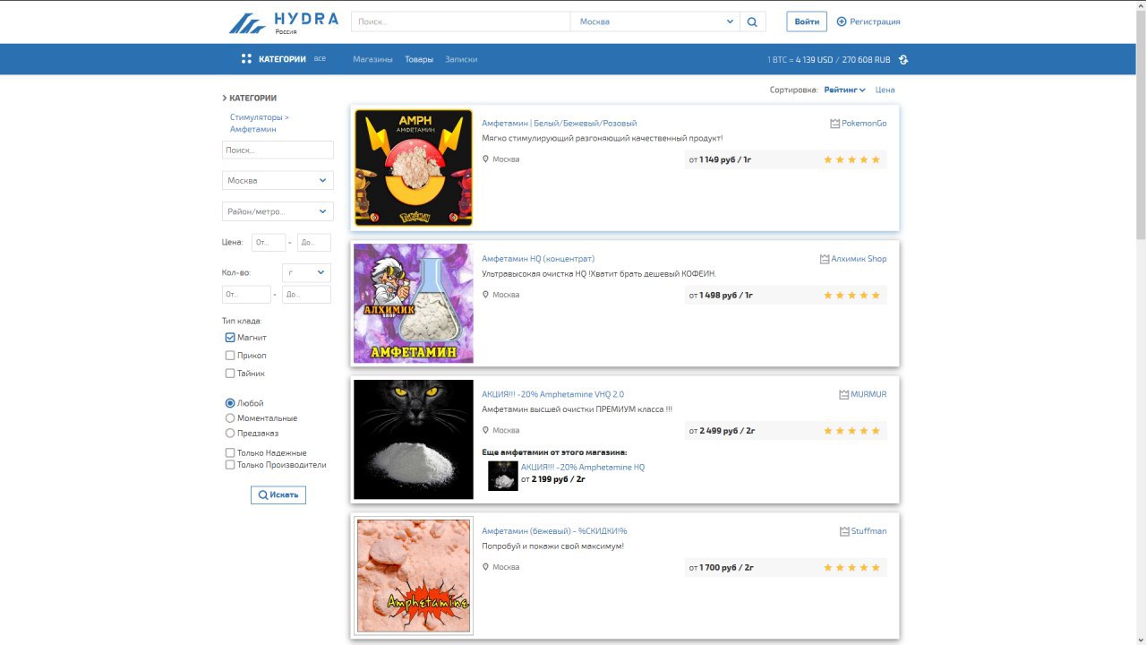Click the star rating of the PokemonGo listing
1146x645 pixels.
851,159
